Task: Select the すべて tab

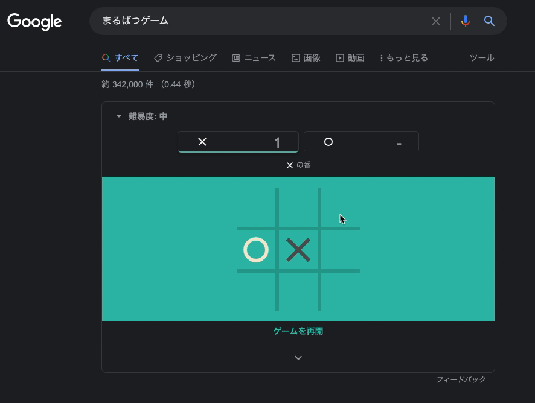Action: click(x=120, y=58)
